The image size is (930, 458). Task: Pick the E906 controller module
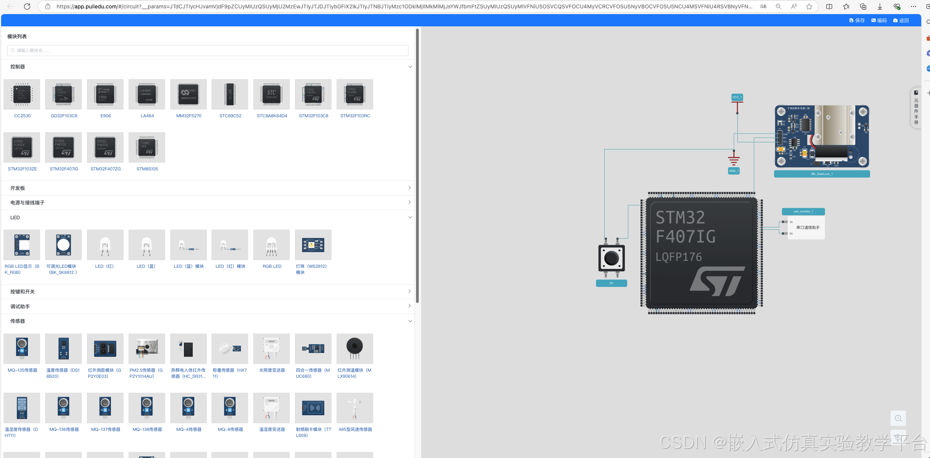(105, 94)
